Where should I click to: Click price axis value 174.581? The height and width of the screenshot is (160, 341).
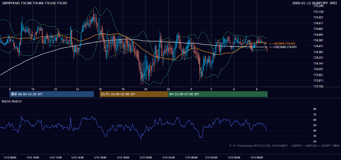[318, 40]
